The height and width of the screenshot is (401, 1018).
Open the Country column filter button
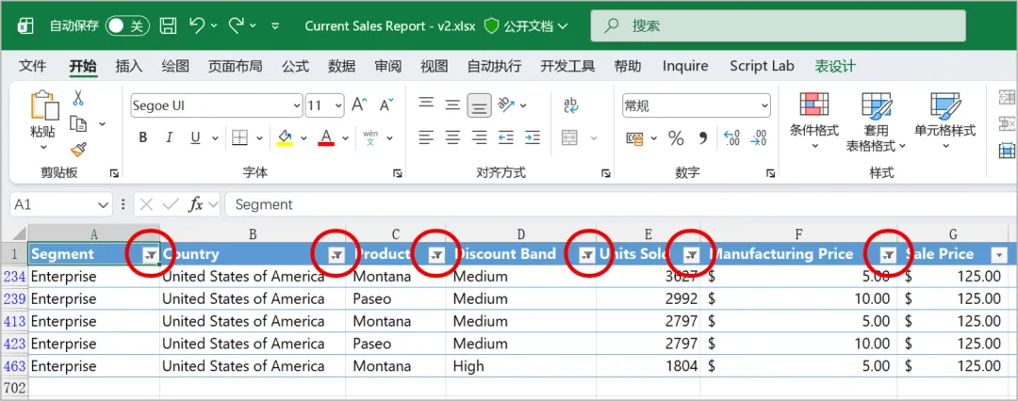pyautogui.click(x=336, y=255)
